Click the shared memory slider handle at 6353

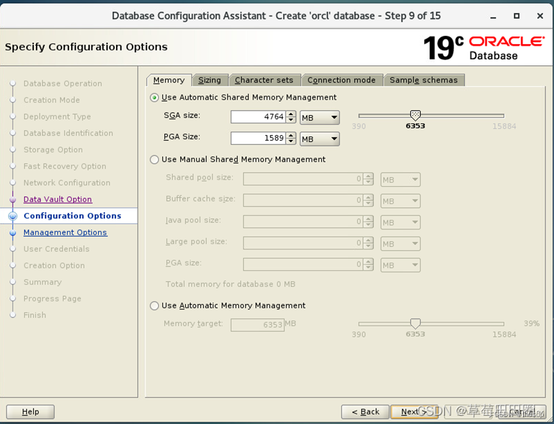pyautogui.click(x=415, y=115)
